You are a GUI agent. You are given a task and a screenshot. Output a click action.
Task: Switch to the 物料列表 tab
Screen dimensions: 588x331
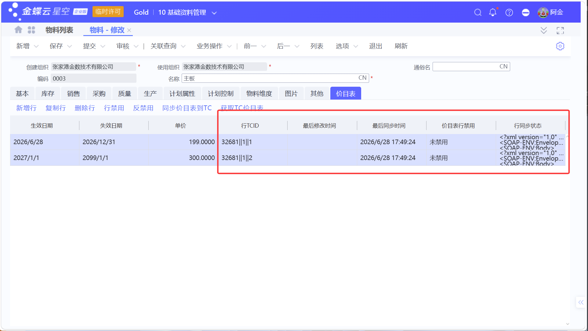(x=59, y=30)
